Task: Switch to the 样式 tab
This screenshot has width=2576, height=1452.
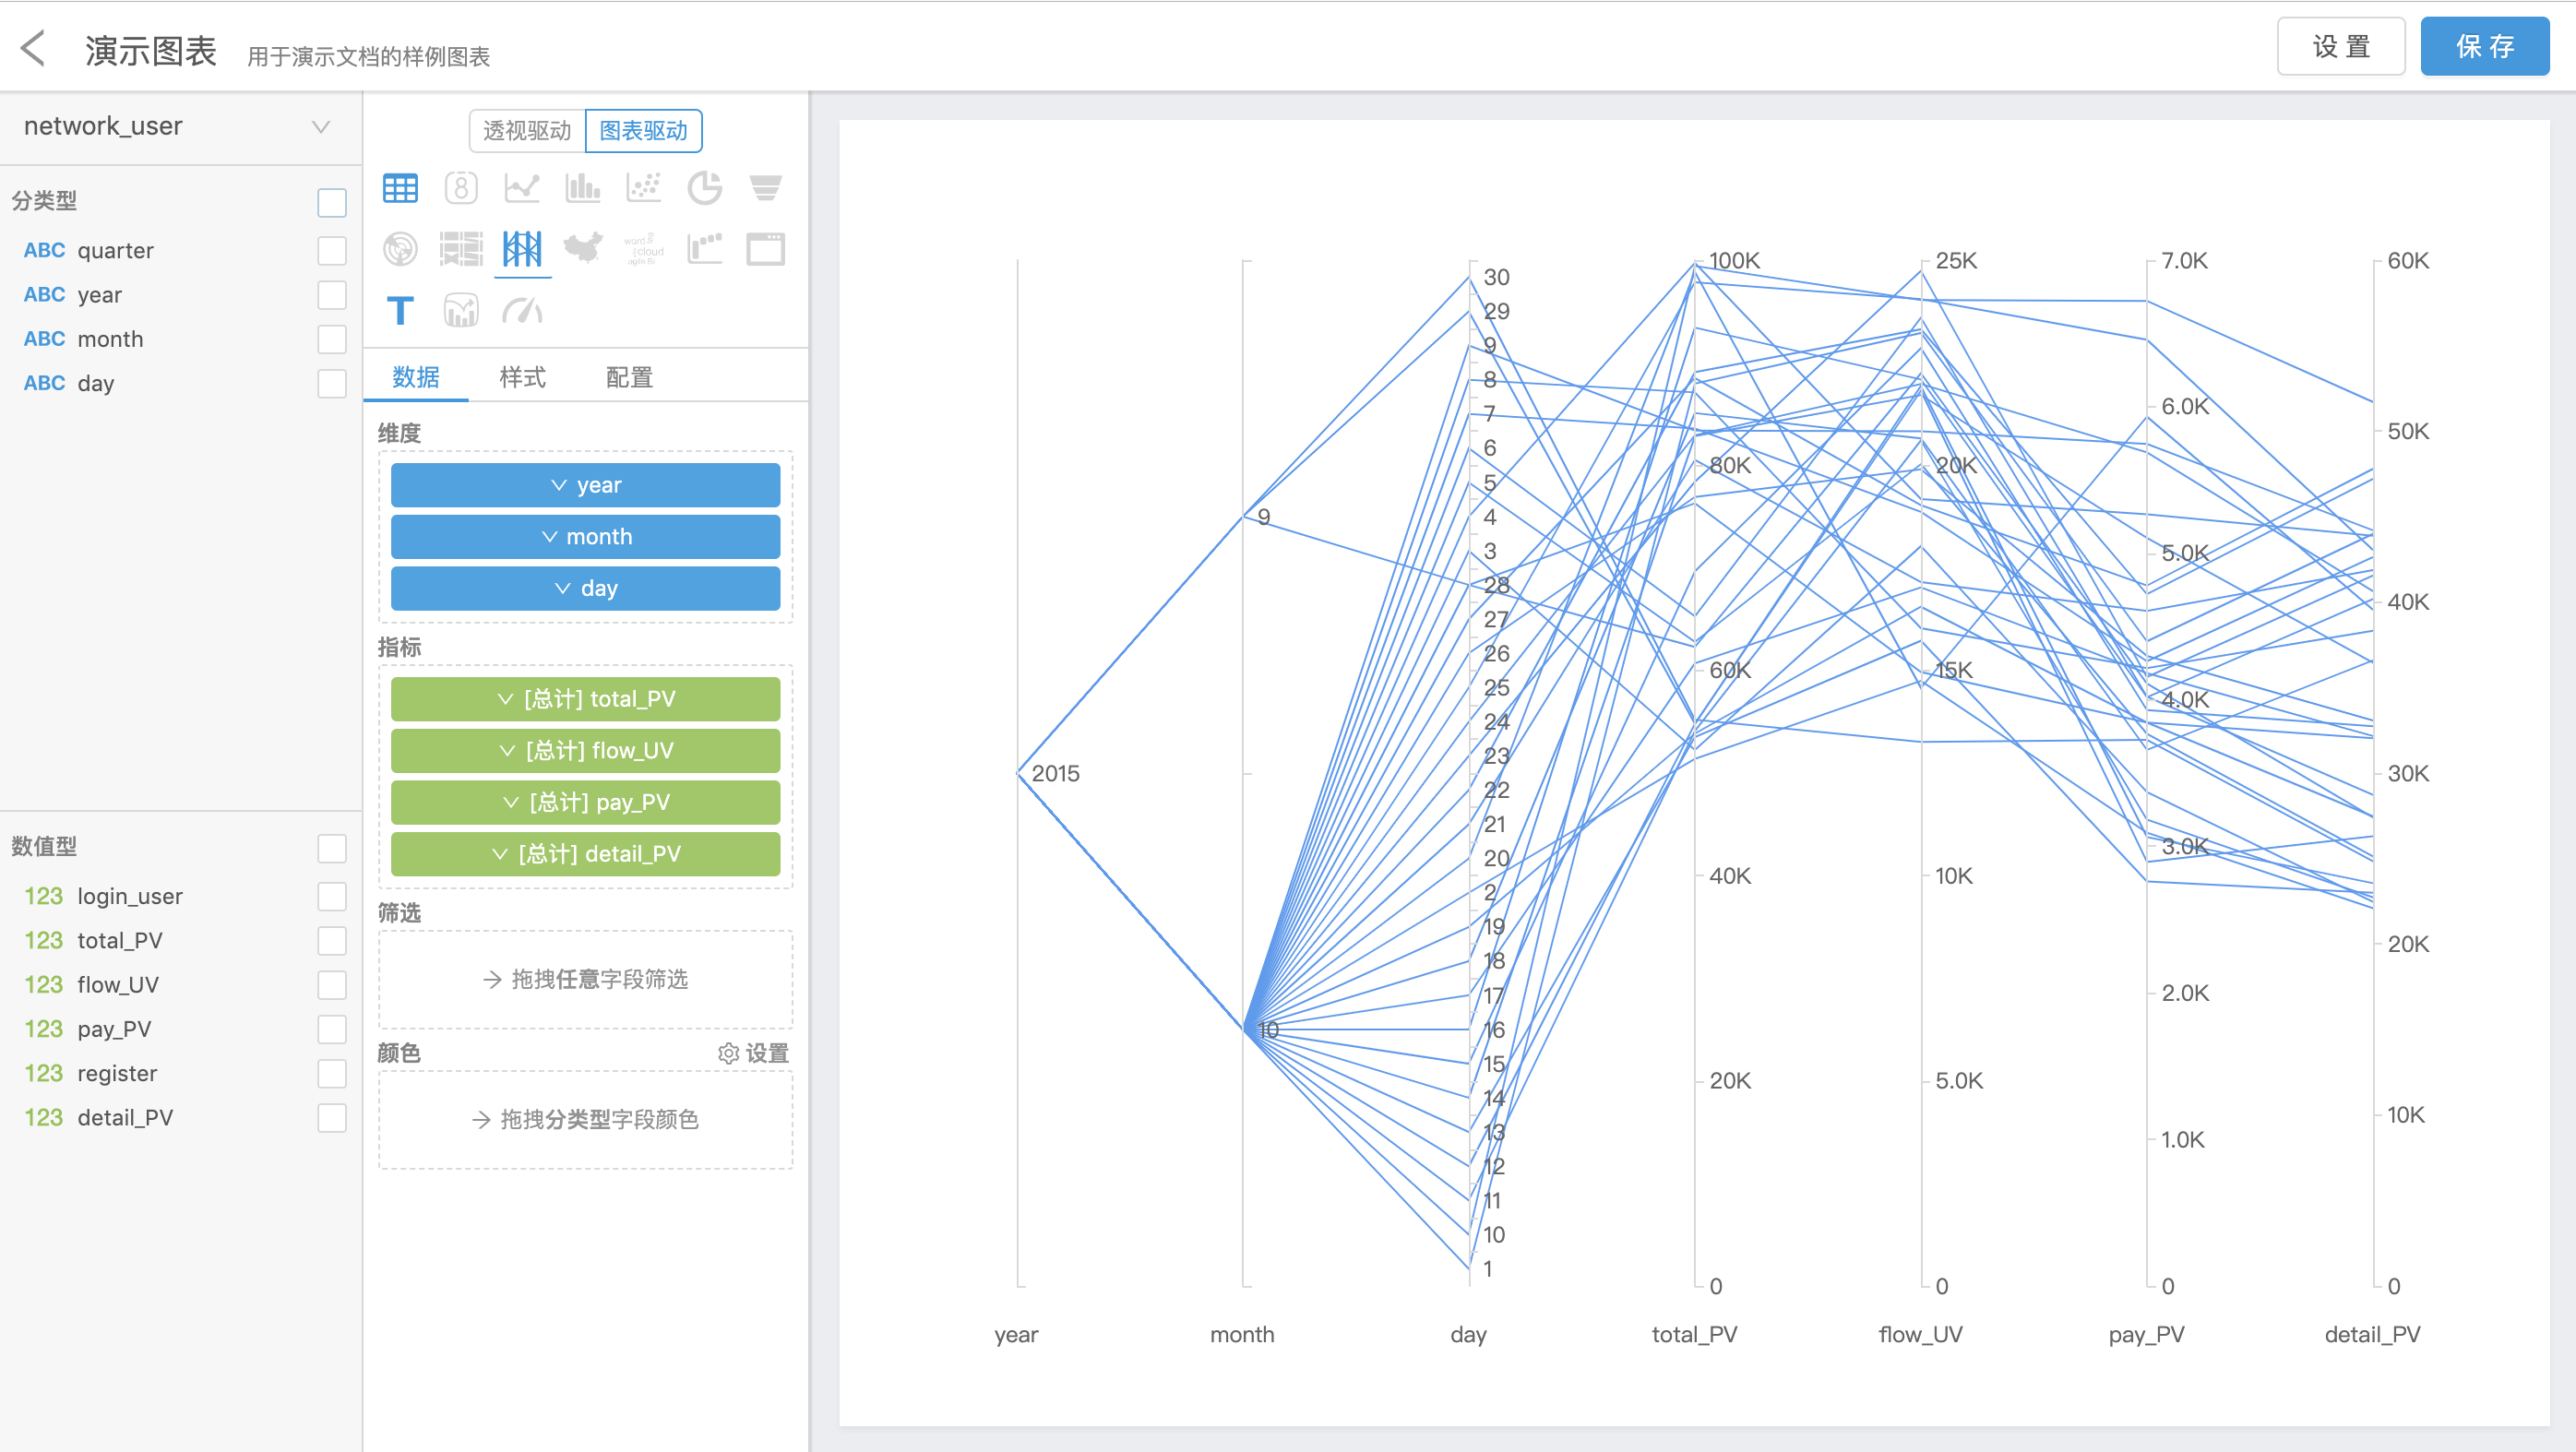Action: click(522, 377)
